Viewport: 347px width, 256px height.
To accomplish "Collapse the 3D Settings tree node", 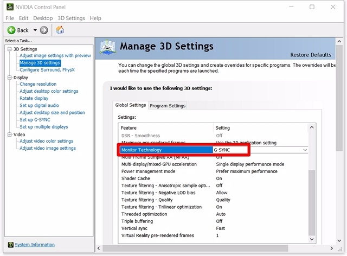I will (10, 49).
